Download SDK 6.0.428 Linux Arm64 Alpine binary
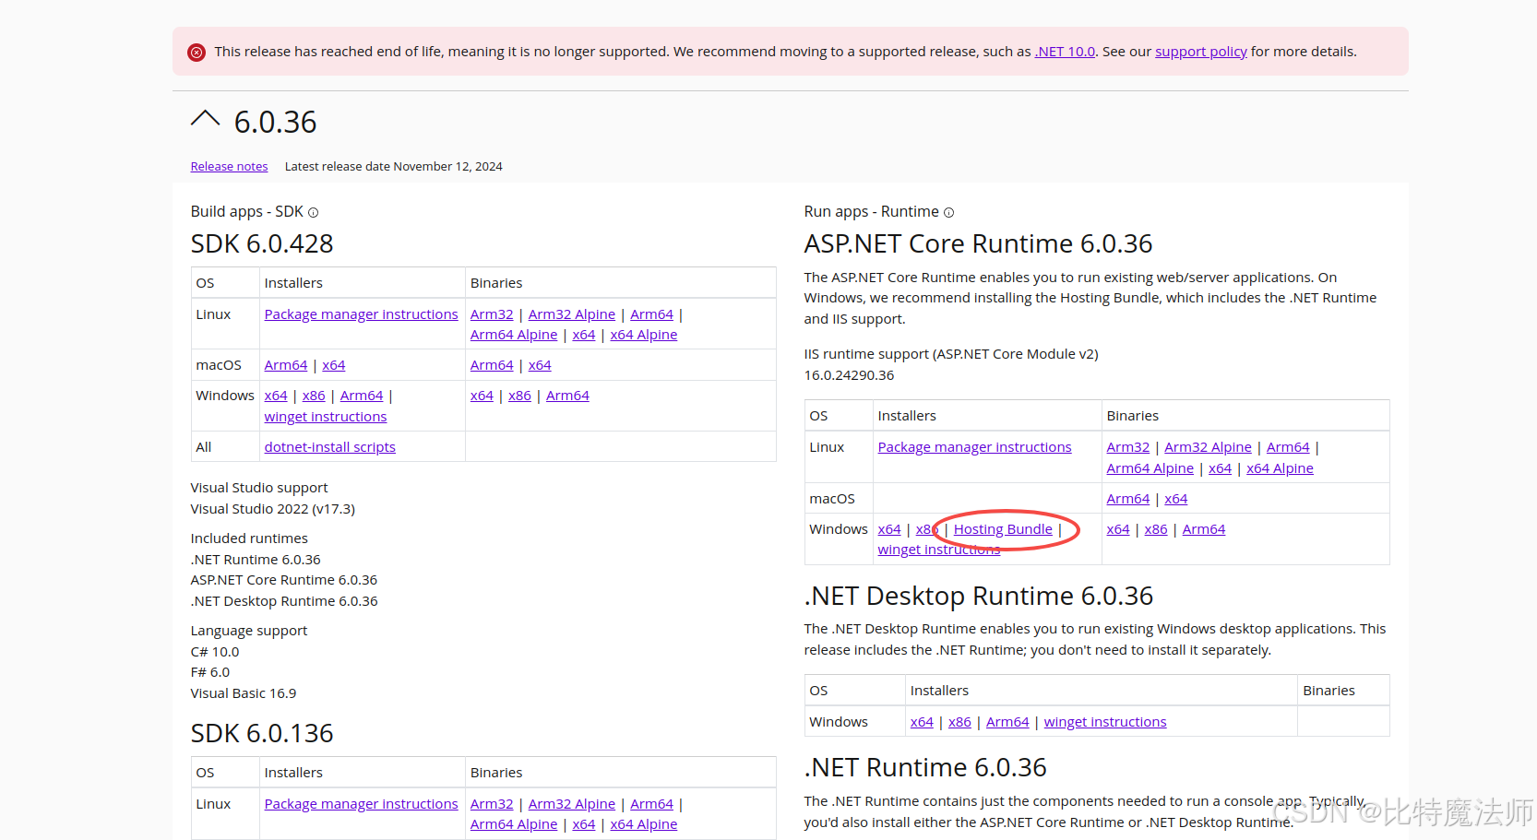 coord(514,335)
